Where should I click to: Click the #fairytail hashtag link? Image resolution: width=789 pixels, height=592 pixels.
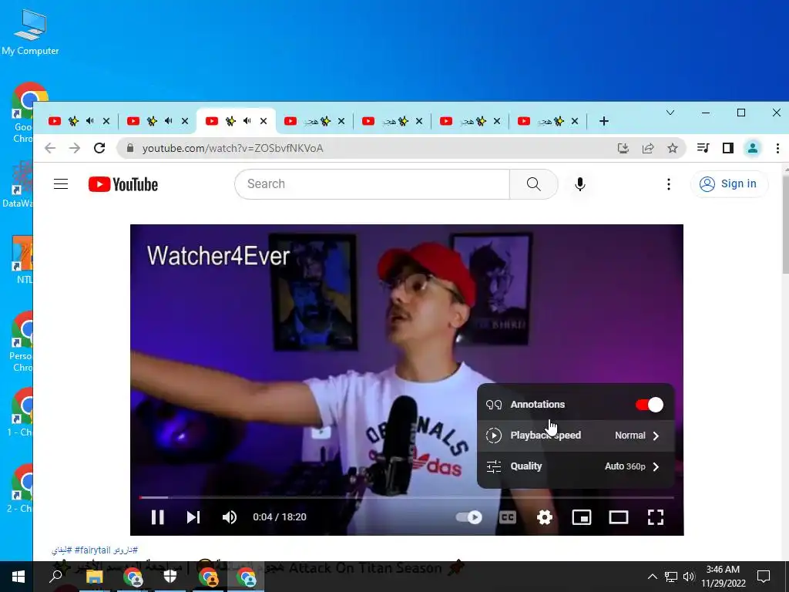coord(92,550)
